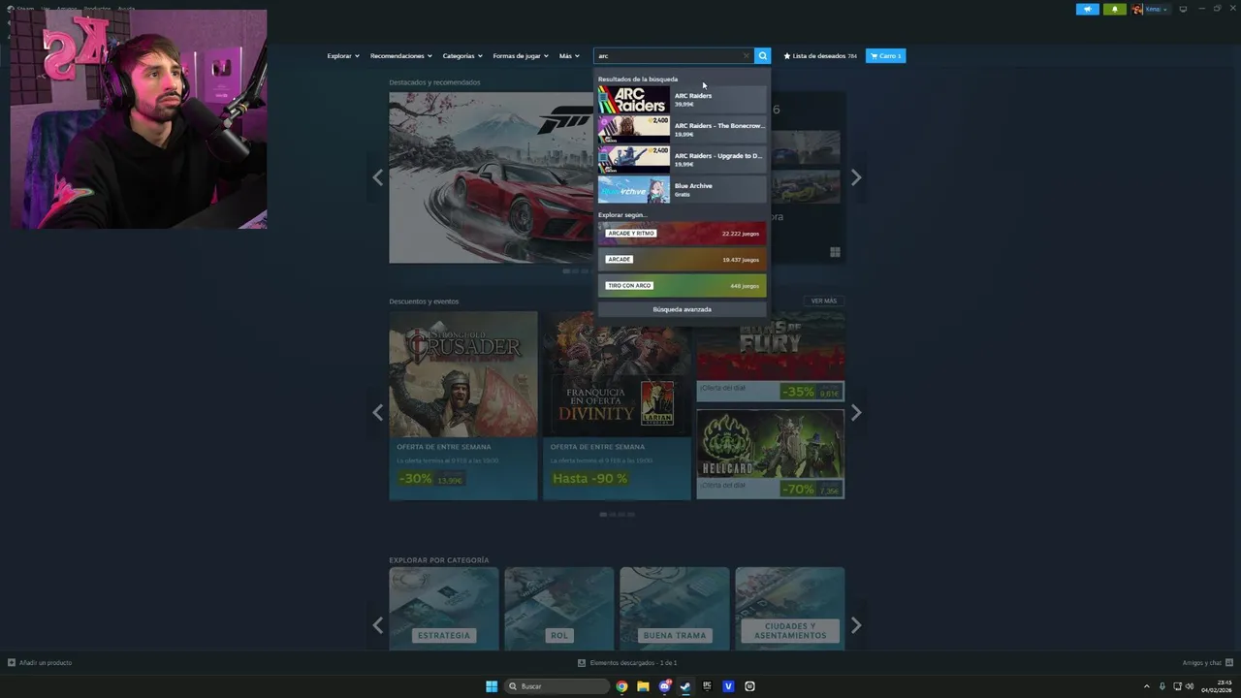Open Epic Games Launcher from taskbar
This screenshot has width=1241, height=698.
pos(707,686)
